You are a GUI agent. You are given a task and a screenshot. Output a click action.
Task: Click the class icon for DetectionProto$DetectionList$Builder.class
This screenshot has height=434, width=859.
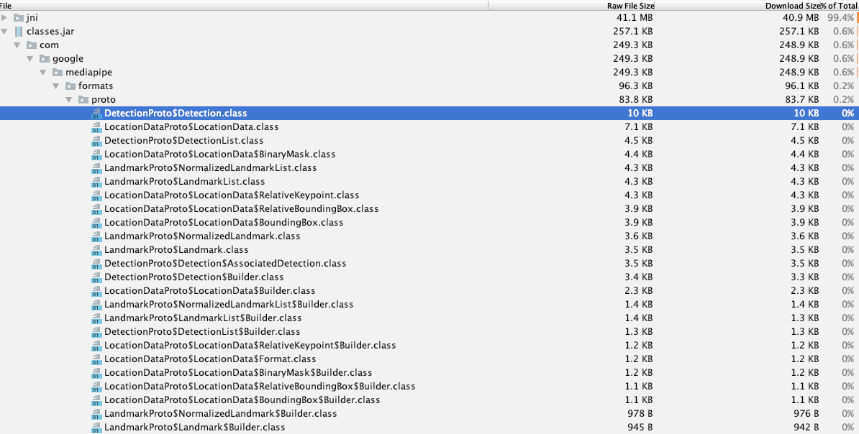(96, 331)
